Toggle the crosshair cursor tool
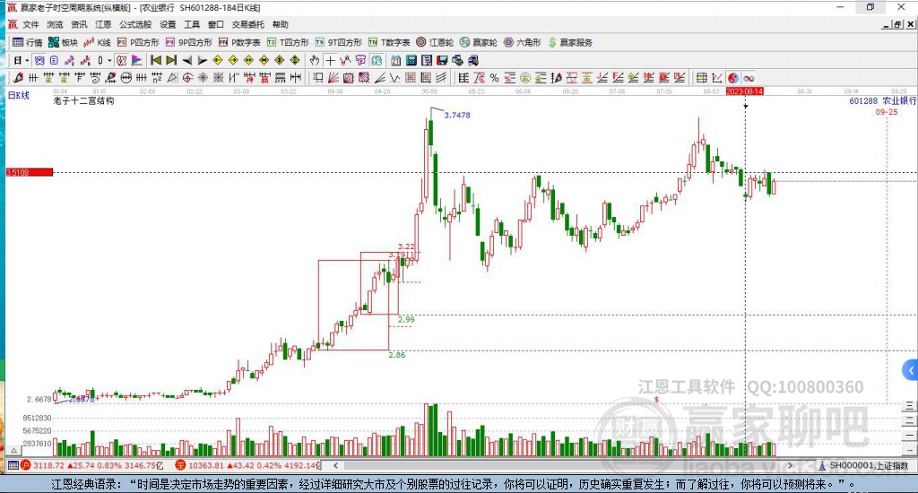The width and height of the screenshot is (918, 493). point(330,60)
